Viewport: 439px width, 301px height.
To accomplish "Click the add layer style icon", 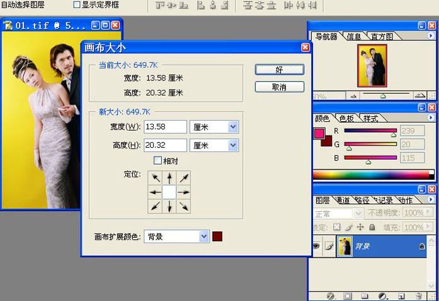I will pos(331,296).
